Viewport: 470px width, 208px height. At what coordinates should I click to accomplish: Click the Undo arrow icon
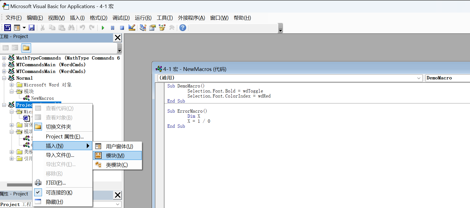tap(82, 28)
